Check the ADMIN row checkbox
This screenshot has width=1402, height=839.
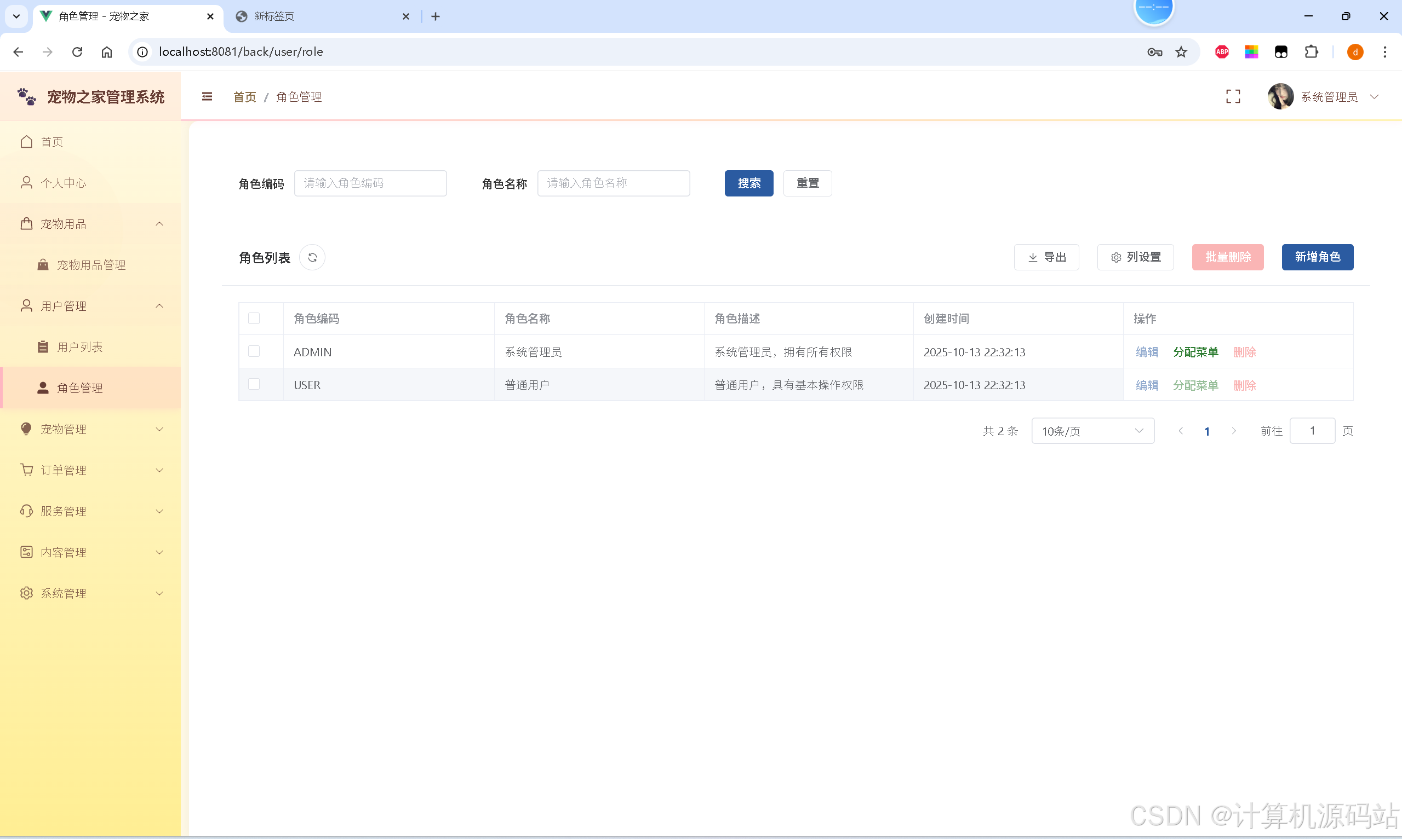tap(254, 351)
